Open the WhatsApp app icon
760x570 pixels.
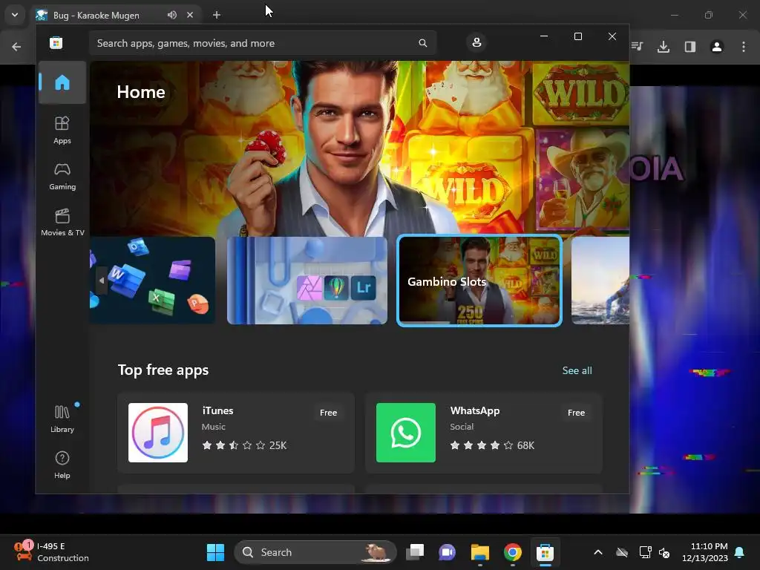point(406,433)
